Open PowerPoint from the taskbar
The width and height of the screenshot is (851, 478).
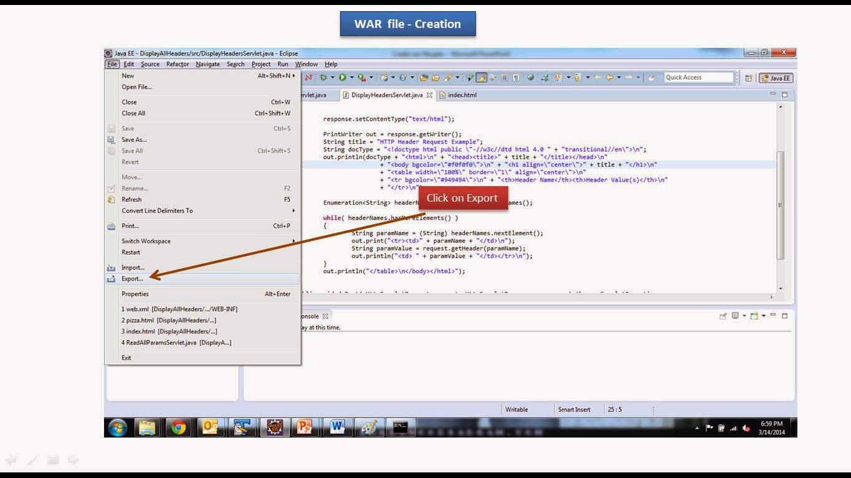pyautogui.click(x=305, y=428)
